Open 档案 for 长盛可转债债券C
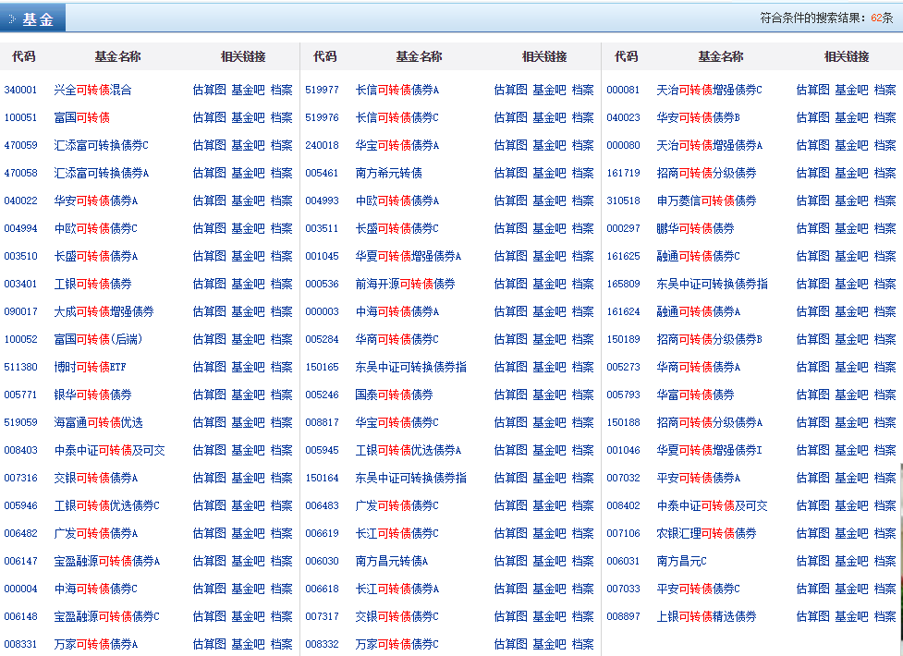Screen dimensions: 903x656 click(582, 228)
